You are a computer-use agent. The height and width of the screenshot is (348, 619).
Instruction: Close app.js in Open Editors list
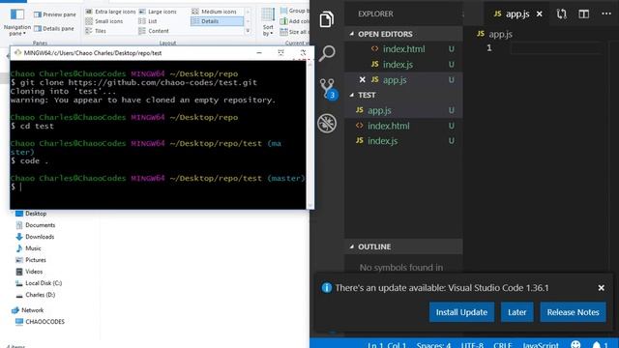[362, 79]
